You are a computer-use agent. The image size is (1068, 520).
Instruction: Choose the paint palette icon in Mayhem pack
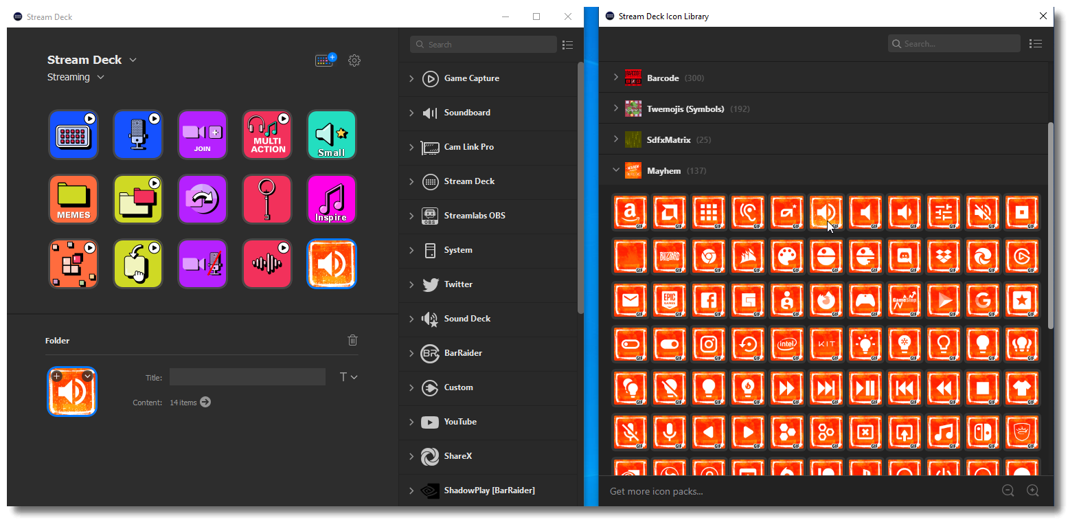[x=786, y=257]
